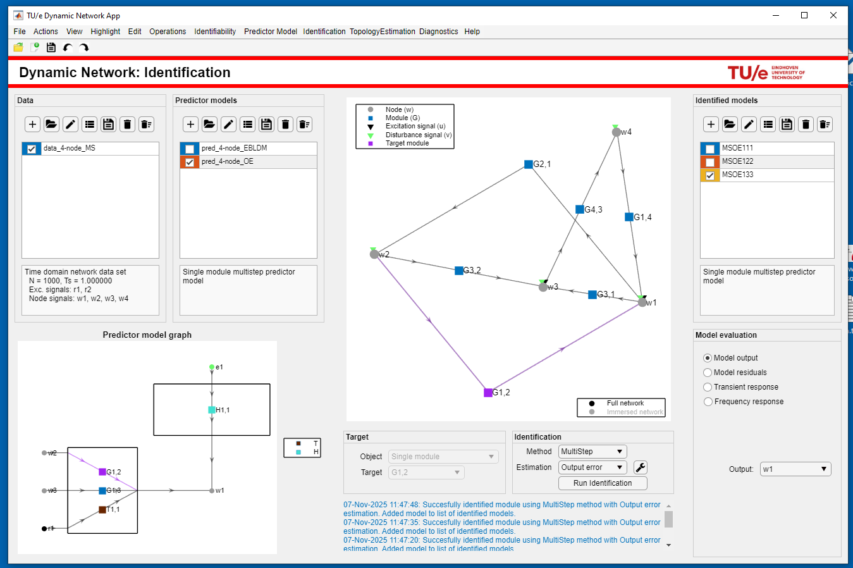Check the MSOE111 identified model
Screen dimensions: 853x568
click(710, 149)
